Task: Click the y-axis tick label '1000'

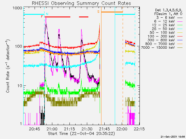Action: (17, 8)
